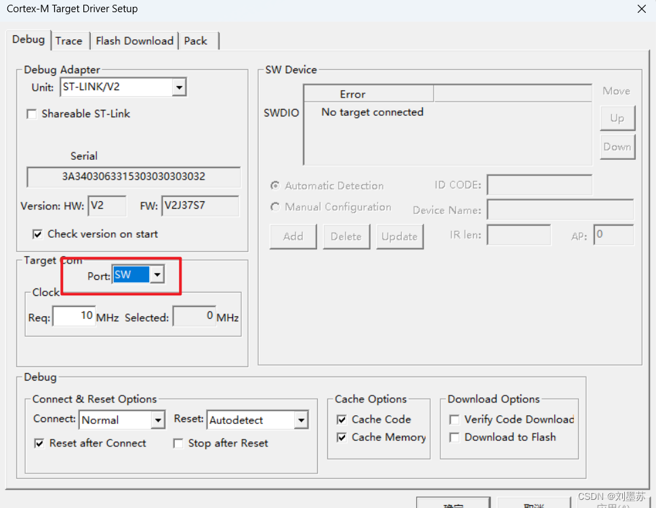The image size is (656, 508).
Task: Click the Delete button
Action: click(346, 236)
